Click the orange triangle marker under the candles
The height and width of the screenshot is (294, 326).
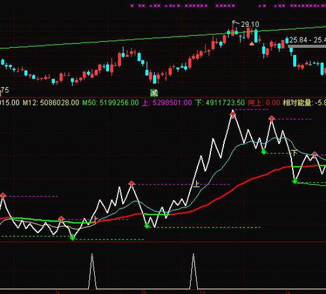[x=252, y=44]
